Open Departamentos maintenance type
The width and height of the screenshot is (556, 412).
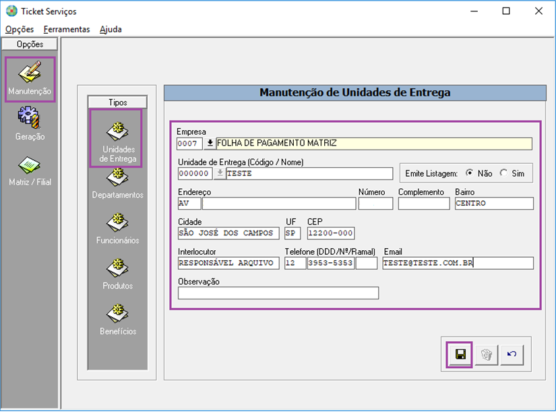[x=117, y=183]
